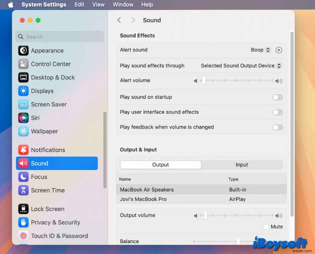
Task: Click the quiet speaker icon beside Output volume
Action: click(x=195, y=216)
